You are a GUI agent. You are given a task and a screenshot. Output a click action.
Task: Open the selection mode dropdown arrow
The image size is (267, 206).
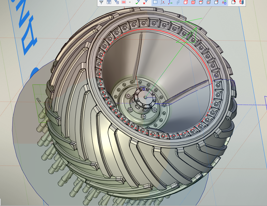pos(130,2)
